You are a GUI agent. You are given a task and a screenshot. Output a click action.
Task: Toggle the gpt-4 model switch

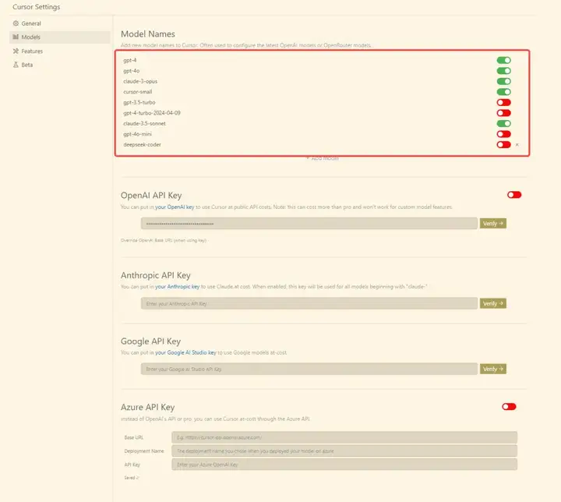pyautogui.click(x=504, y=60)
